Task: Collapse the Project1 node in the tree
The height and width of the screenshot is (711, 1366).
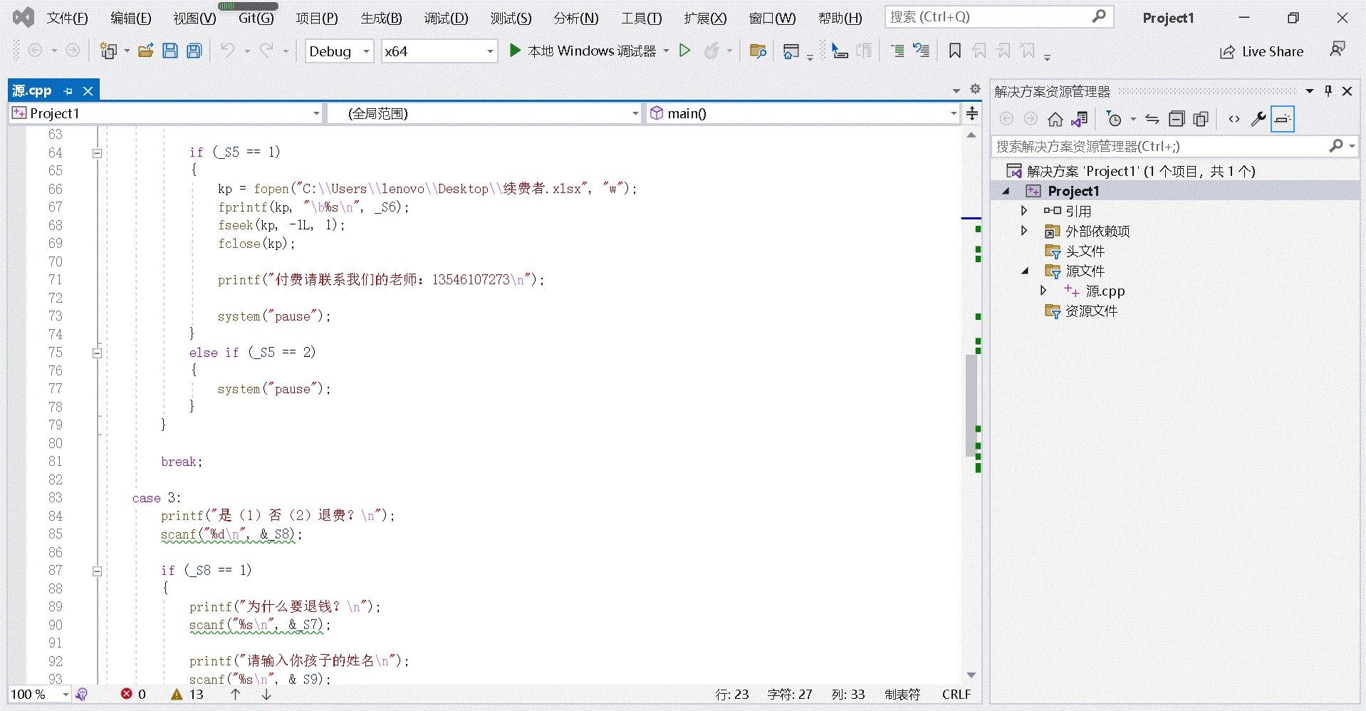Action: (1006, 191)
